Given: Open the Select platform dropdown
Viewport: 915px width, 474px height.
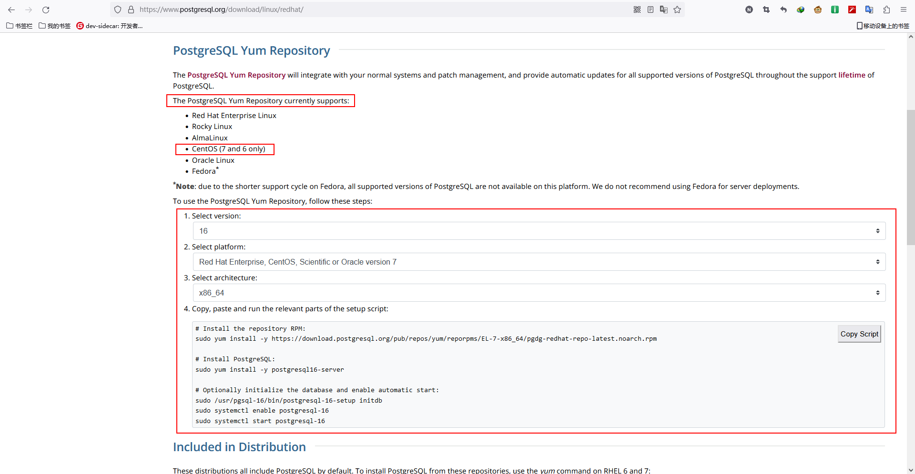Looking at the screenshot, I should click(539, 262).
